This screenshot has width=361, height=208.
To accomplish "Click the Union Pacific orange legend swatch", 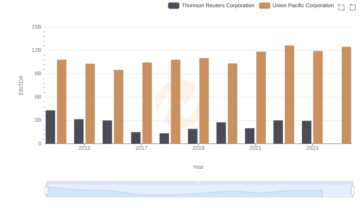I will (x=264, y=5).
